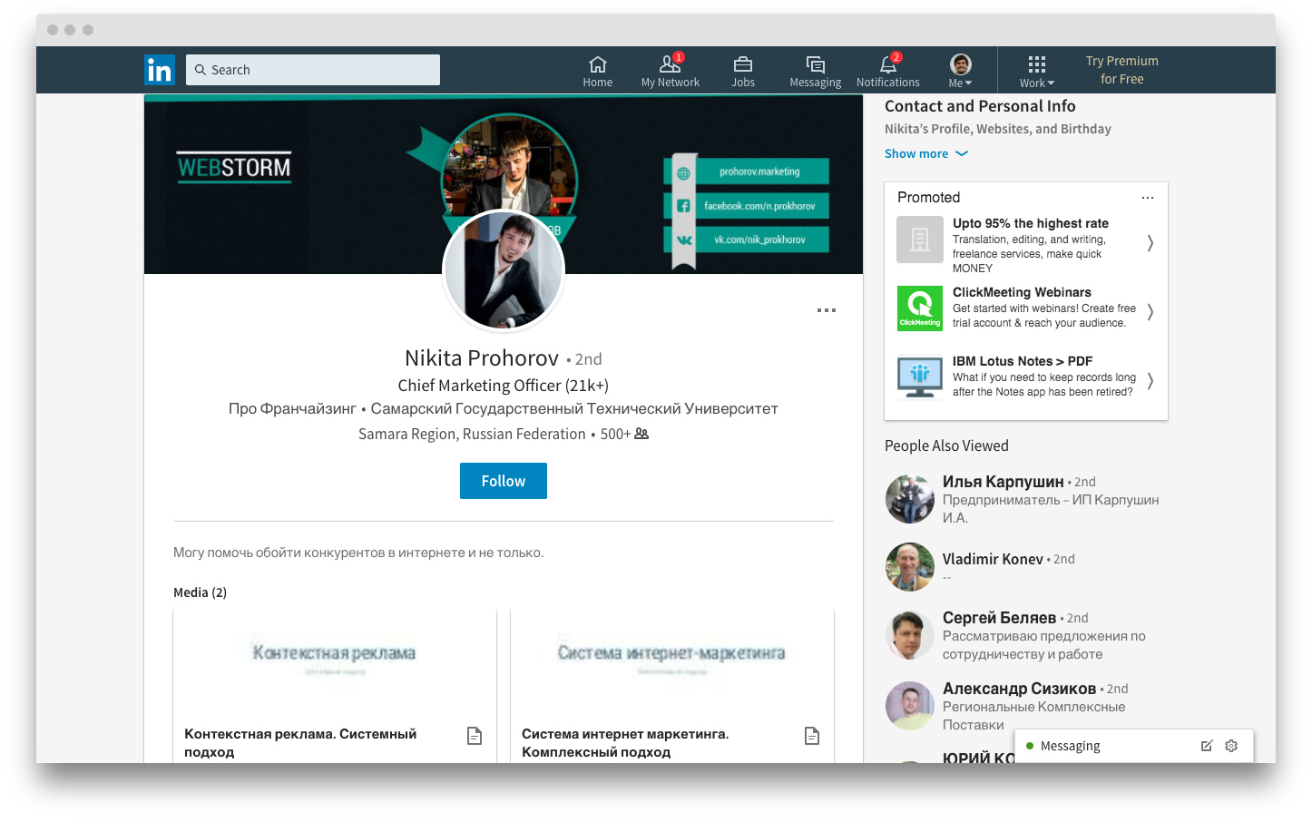Click document icon on Контекстная реклама card
Image resolution: width=1312 pixels, height=822 pixels.
475,736
